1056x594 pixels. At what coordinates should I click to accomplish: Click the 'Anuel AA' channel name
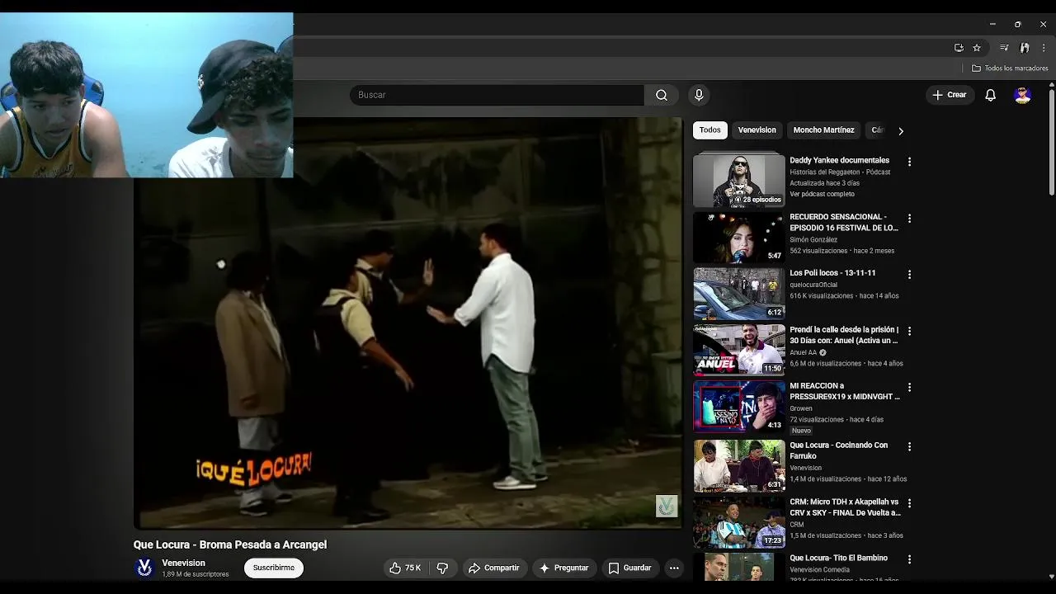click(803, 352)
